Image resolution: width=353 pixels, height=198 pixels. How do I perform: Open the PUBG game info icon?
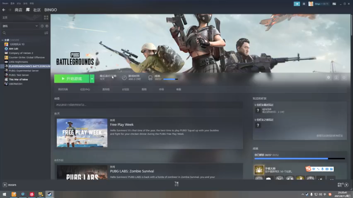point(336,77)
